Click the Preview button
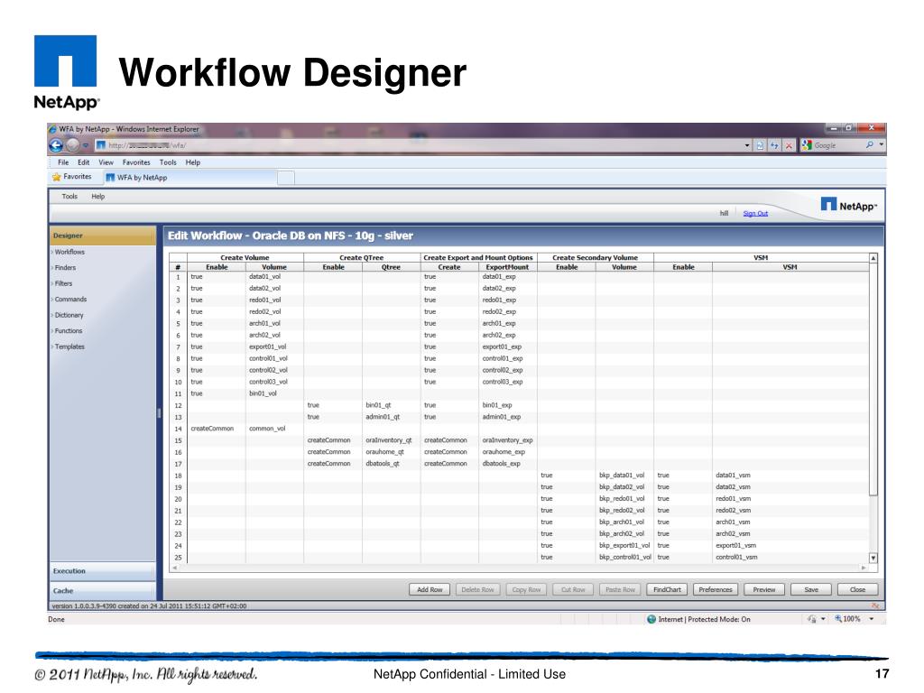 click(x=764, y=589)
